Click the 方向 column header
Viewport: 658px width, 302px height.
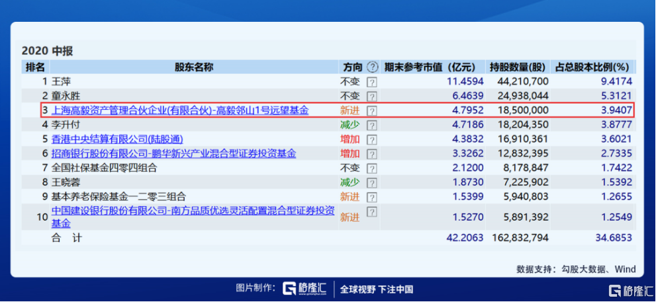pyautogui.click(x=352, y=67)
